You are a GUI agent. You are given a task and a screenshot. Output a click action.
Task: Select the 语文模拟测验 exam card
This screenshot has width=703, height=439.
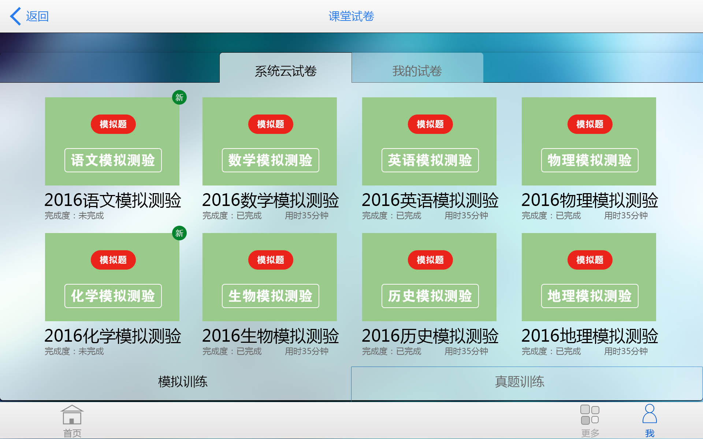(x=112, y=141)
